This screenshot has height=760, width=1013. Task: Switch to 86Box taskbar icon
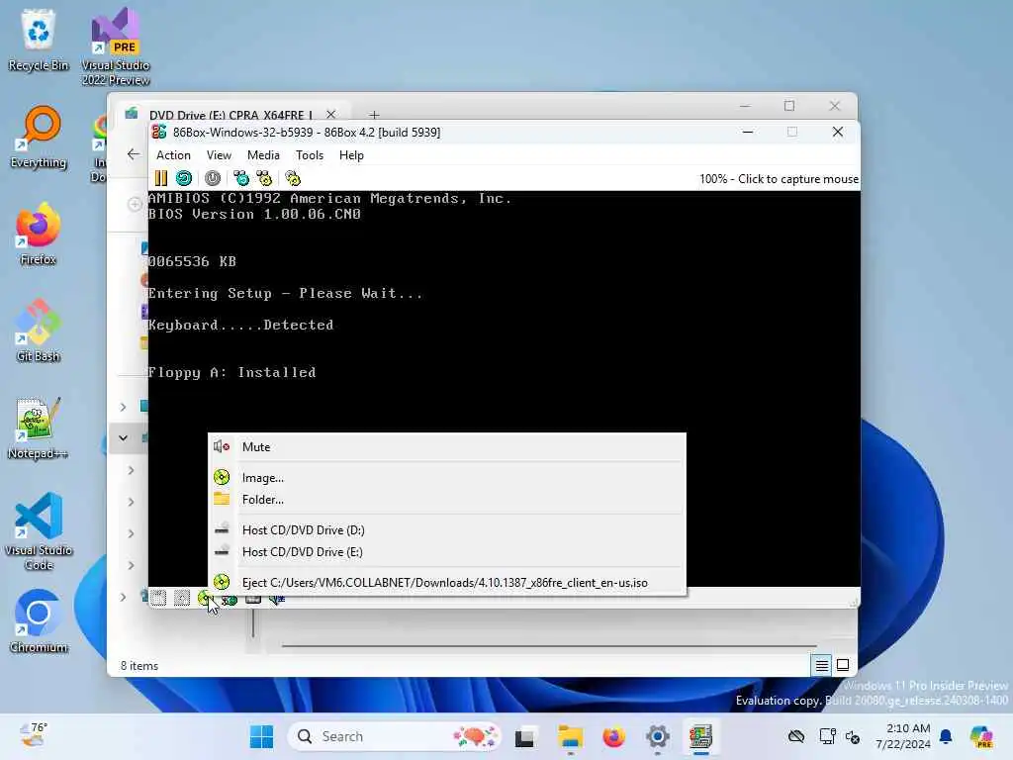[701, 736]
